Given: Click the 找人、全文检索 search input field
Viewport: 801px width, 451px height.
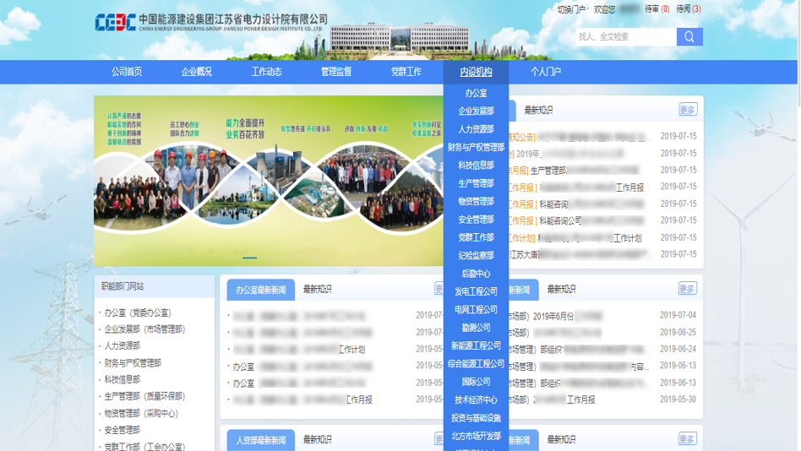Looking at the screenshot, I should coord(626,37).
